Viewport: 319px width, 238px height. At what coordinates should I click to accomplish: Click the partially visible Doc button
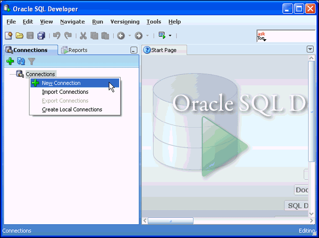pyautogui.click(x=301, y=190)
